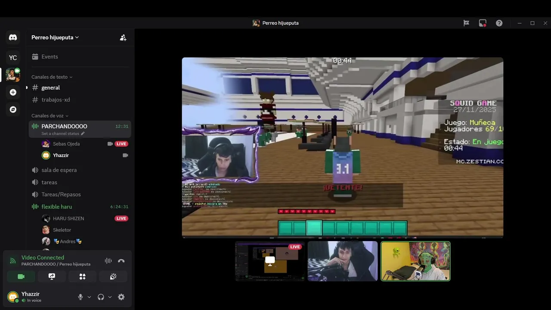Click the camera icon next to Sebas Ojeda
This screenshot has width=551, height=310.
110,144
